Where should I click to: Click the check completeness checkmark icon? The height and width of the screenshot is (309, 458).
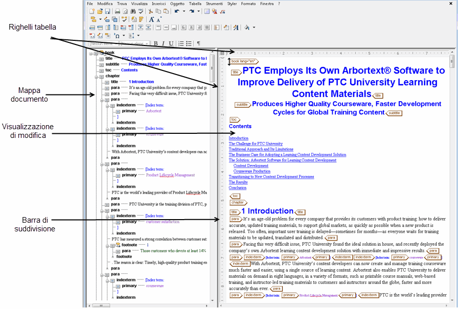(124, 19)
